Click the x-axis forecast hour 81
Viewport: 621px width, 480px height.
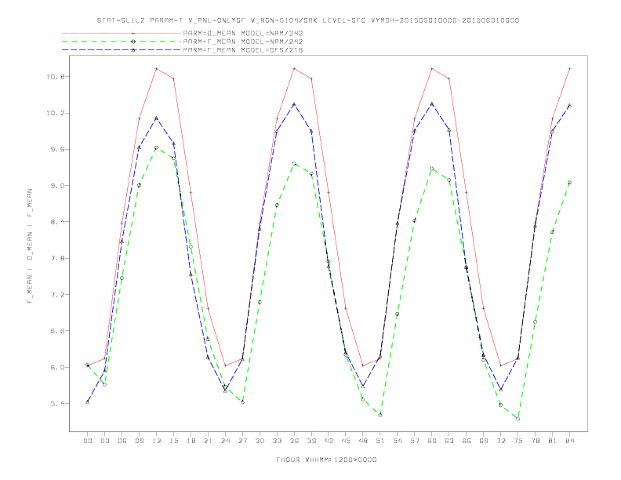(x=553, y=441)
